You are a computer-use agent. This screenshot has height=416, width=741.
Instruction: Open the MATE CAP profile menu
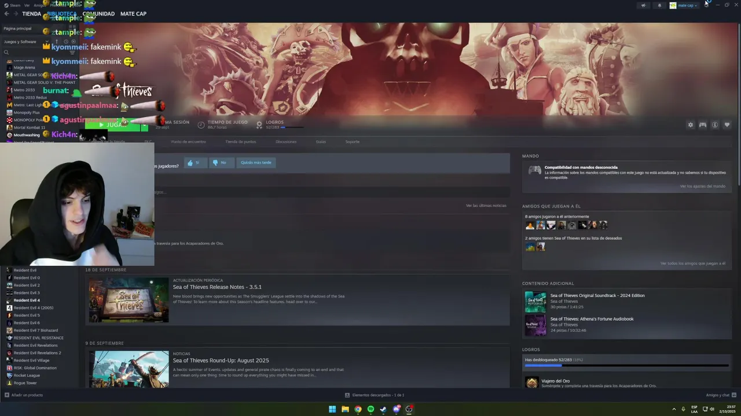[133, 14]
